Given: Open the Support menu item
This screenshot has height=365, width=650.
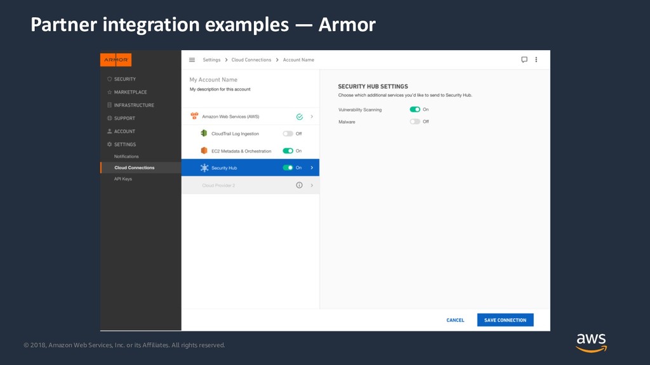Looking at the screenshot, I should coord(124,118).
